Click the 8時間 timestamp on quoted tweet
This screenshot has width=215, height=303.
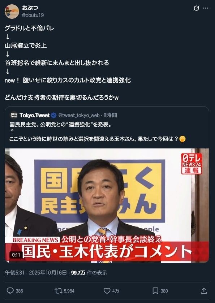point(110,115)
